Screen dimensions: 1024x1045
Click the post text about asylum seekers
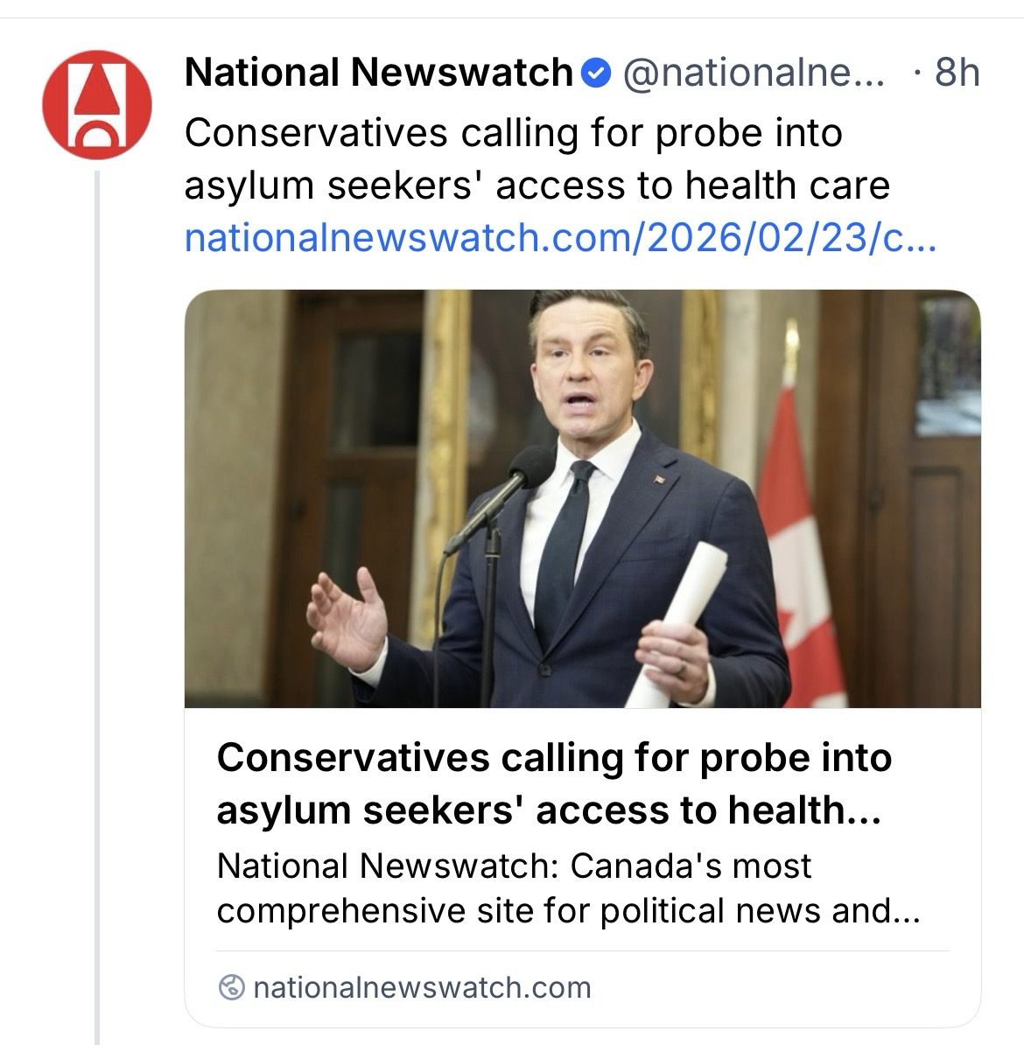coord(536,186)
